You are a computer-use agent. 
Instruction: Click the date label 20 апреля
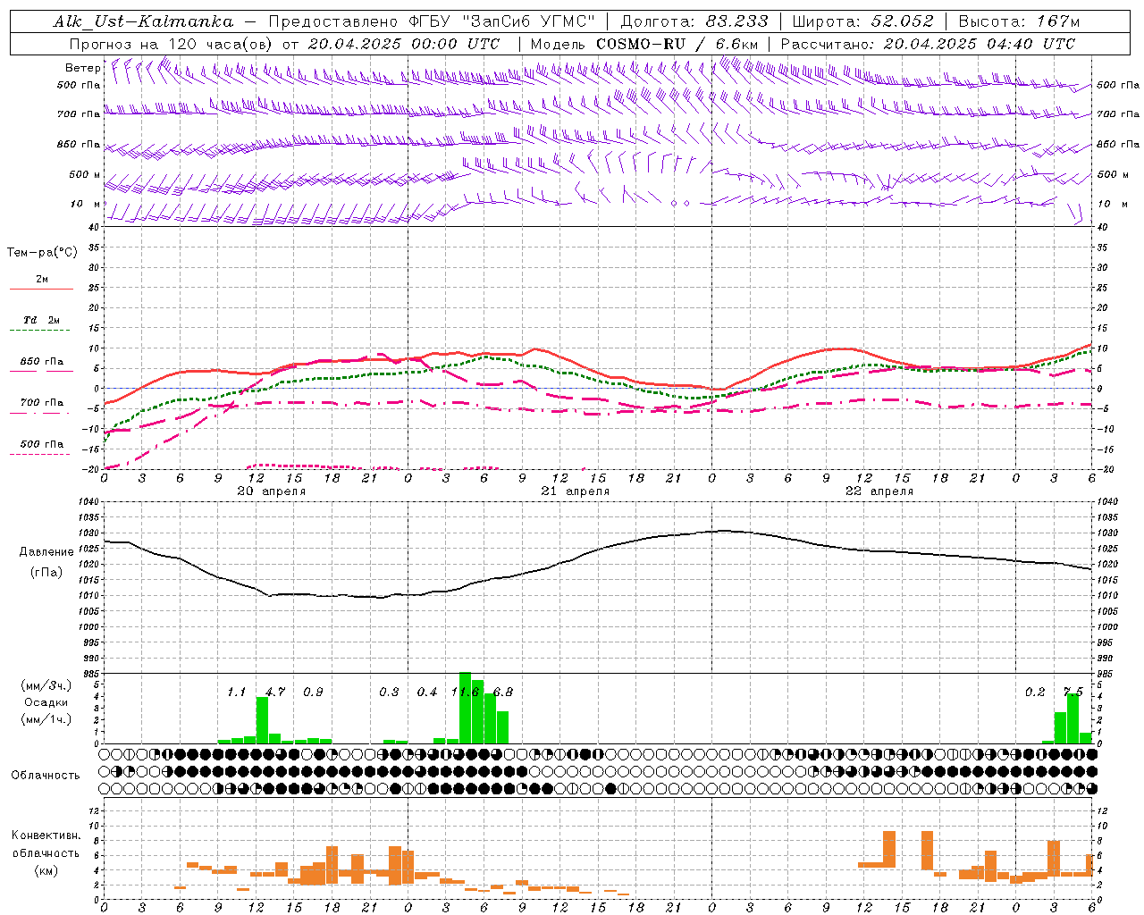pyautogui.click(x=272, y=491)
